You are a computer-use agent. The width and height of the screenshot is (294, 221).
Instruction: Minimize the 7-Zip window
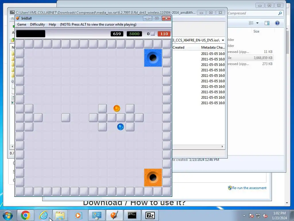[201, 13]
